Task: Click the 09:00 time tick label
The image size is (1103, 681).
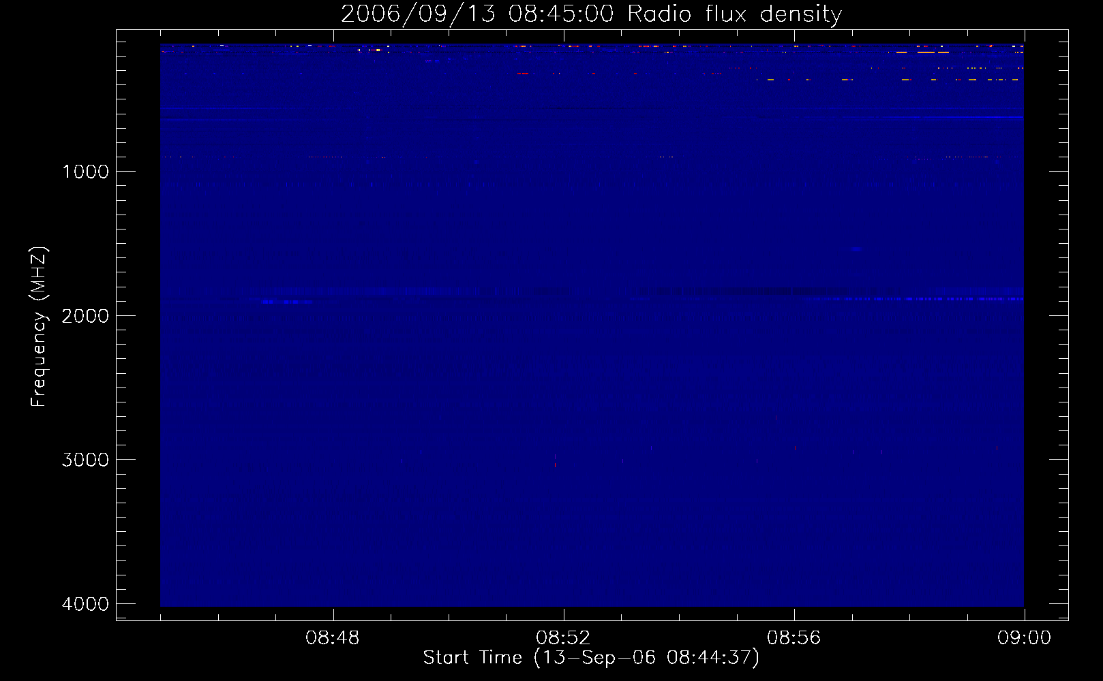Action: (x=1025, y=638)
